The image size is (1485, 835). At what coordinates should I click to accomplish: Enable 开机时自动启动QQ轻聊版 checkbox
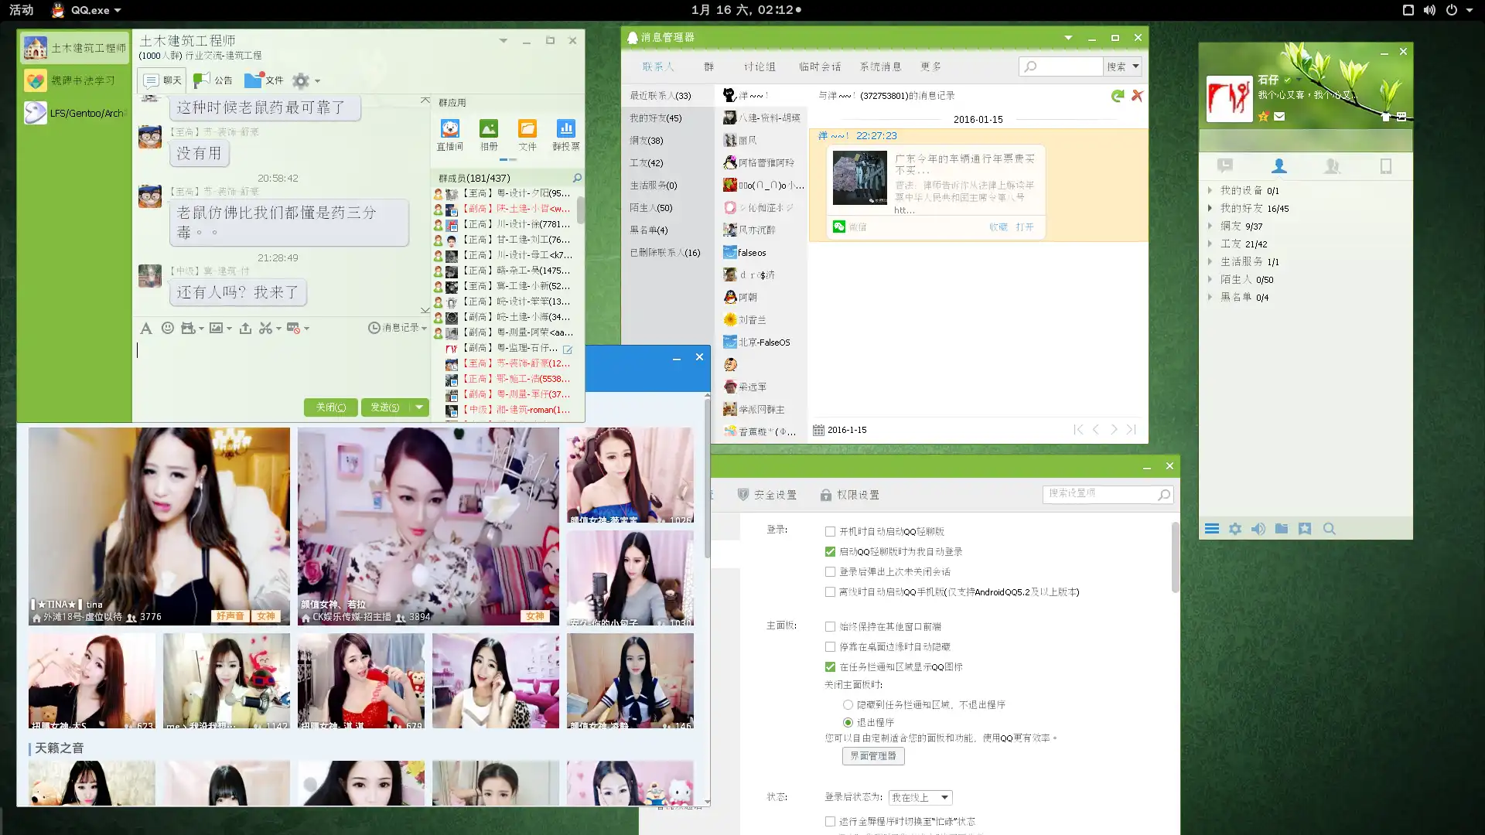point(830,532)
